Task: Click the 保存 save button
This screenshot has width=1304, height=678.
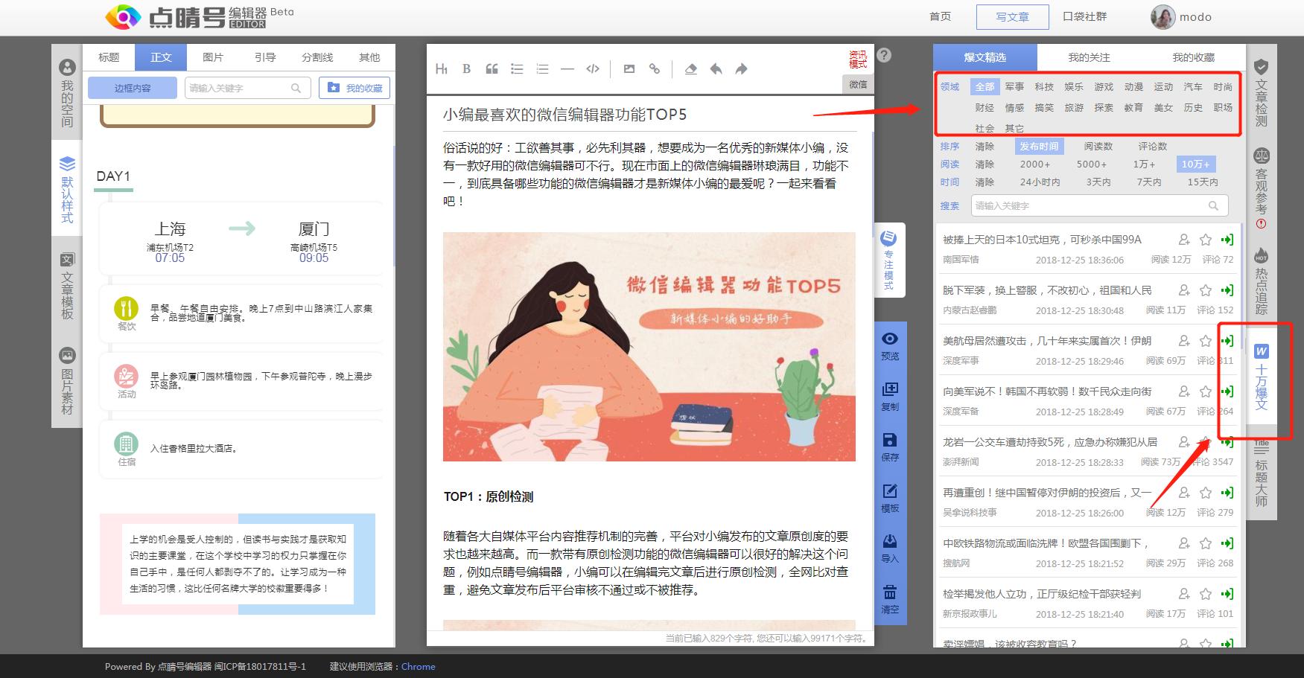Action: [890, 448]
